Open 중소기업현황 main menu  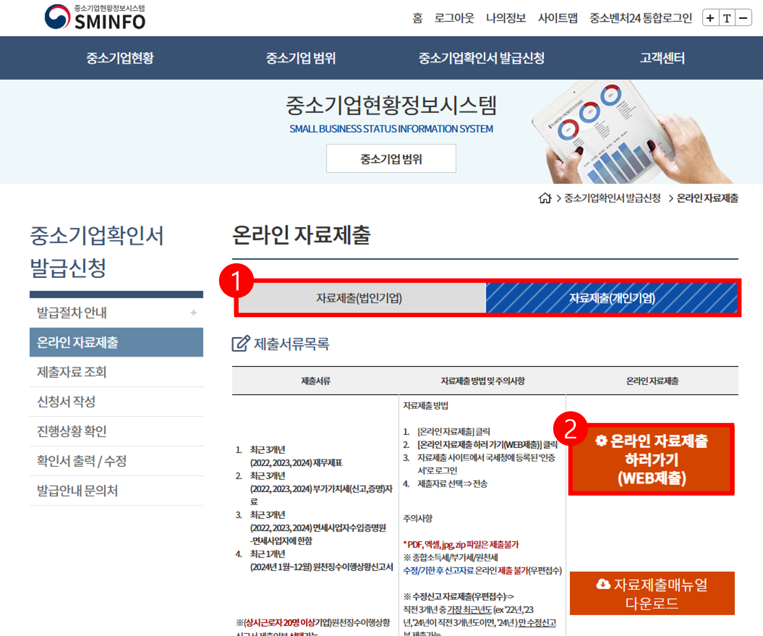pyautogui.click(x=120, y=58)
